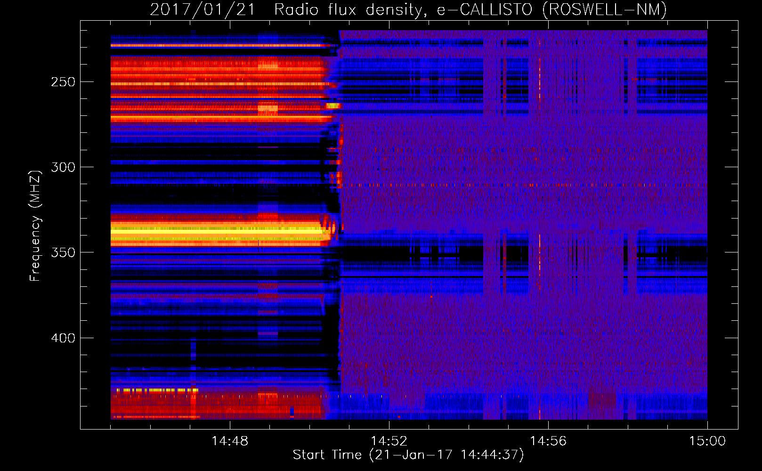Click the date "2017/01/21" in the title
The height and width of the screenshot is (471, 762).
(x=203, y=9)
